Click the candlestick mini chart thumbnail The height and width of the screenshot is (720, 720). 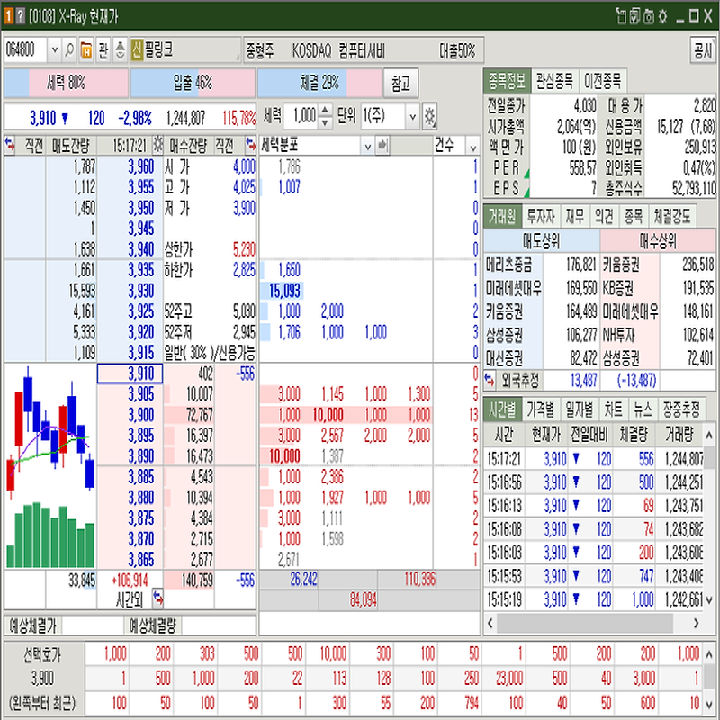coord(50,467)
